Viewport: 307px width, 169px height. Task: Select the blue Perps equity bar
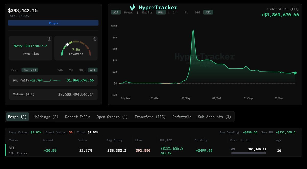tap(53, 23)
